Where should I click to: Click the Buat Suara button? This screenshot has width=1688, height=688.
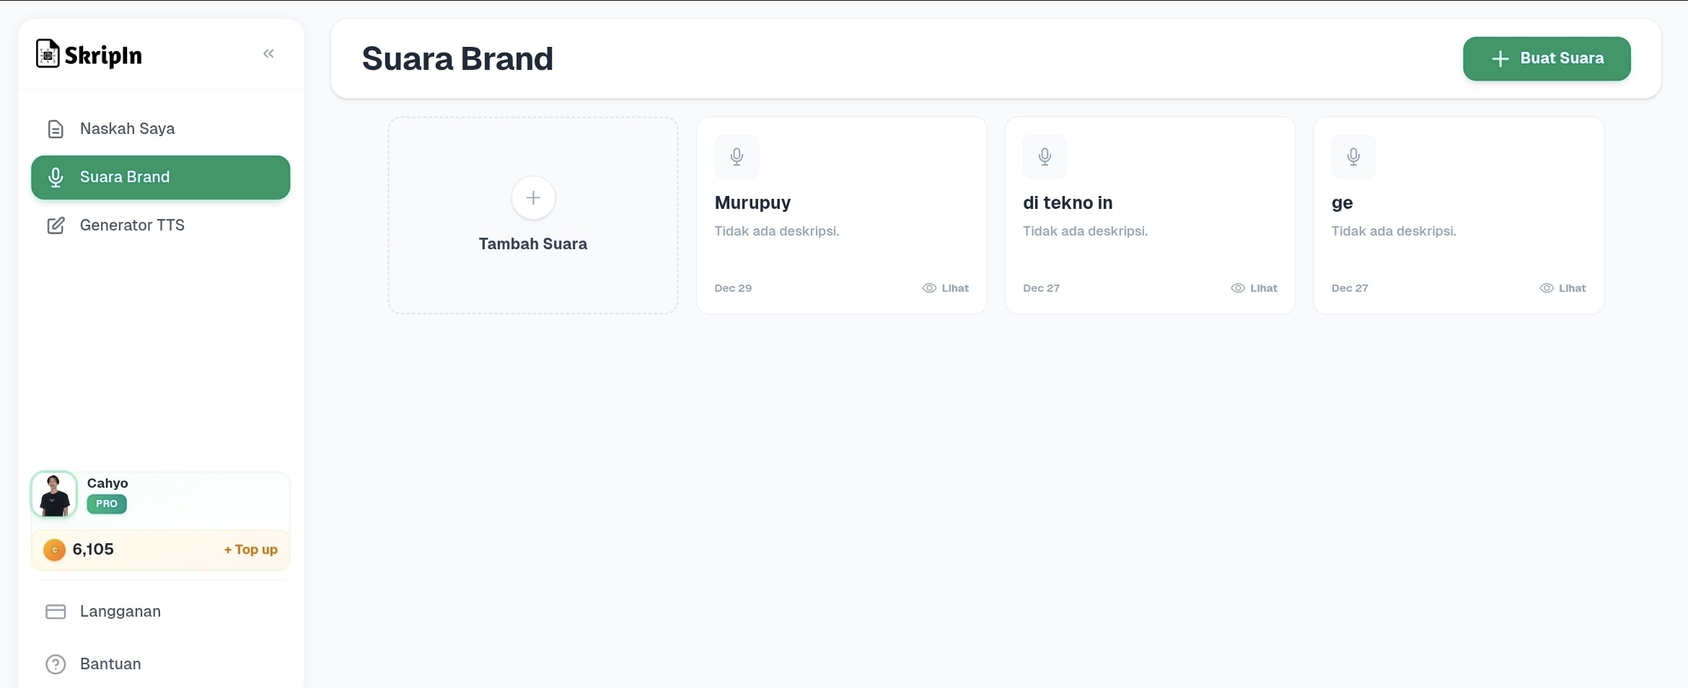[x=1547, y=59]
